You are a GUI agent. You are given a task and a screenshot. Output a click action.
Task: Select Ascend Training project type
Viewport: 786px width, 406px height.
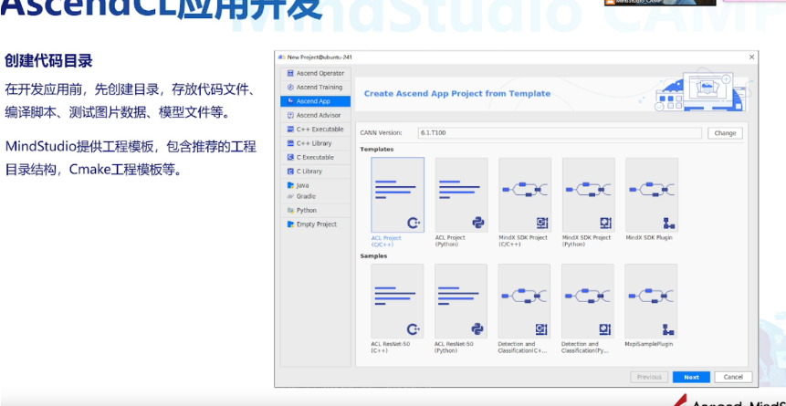315,88
